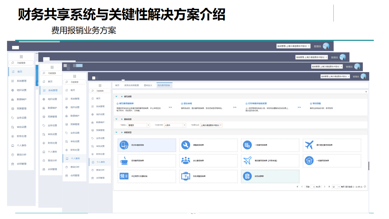The height and width of the screenshot is (219, 389).
Task: Click the user avatar in the front window header
Action: pyautogui.click(x=363, y=76)
